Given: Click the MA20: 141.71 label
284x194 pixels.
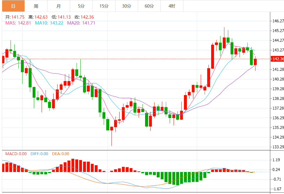Looking at the screenshot, I should [x=81, y=23].
